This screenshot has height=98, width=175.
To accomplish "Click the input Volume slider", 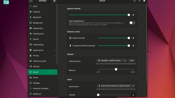I will click(113, 95).
